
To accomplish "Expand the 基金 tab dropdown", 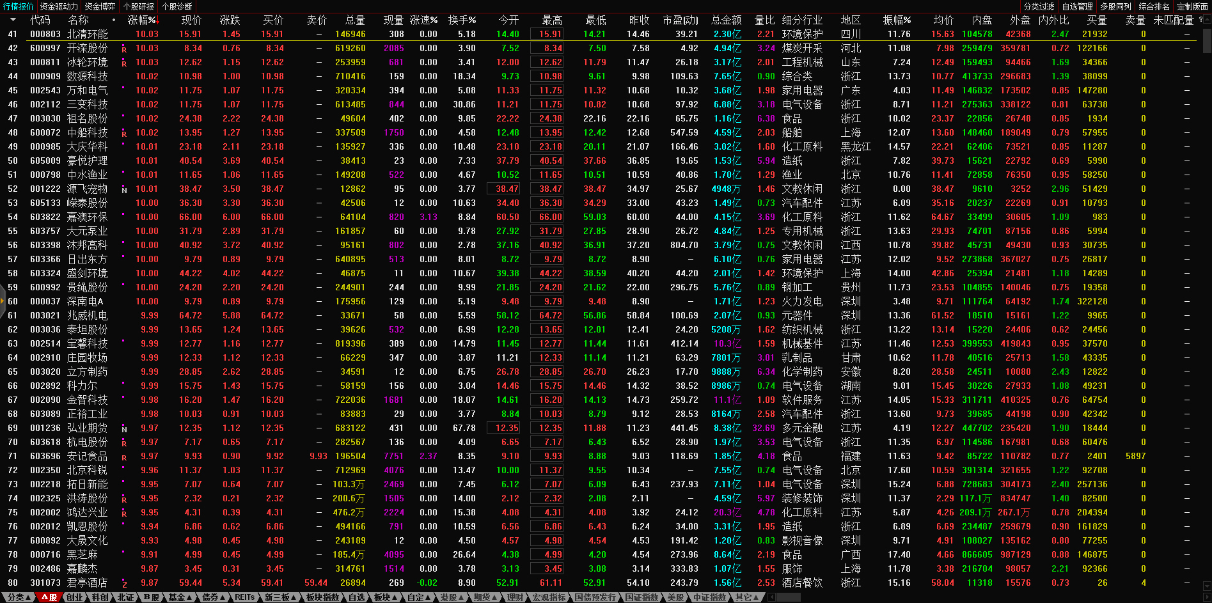I will click(180, 597).
